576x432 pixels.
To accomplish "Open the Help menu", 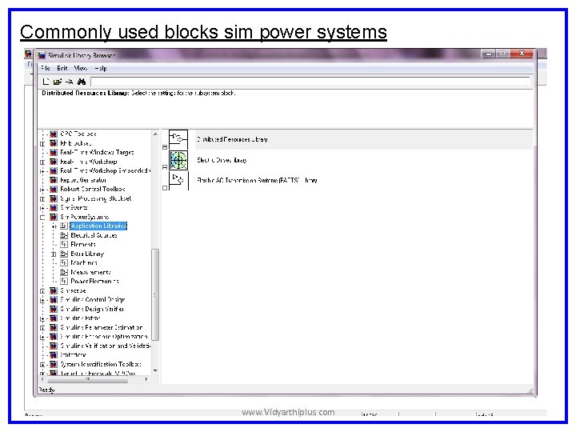I will coord(100,68).
